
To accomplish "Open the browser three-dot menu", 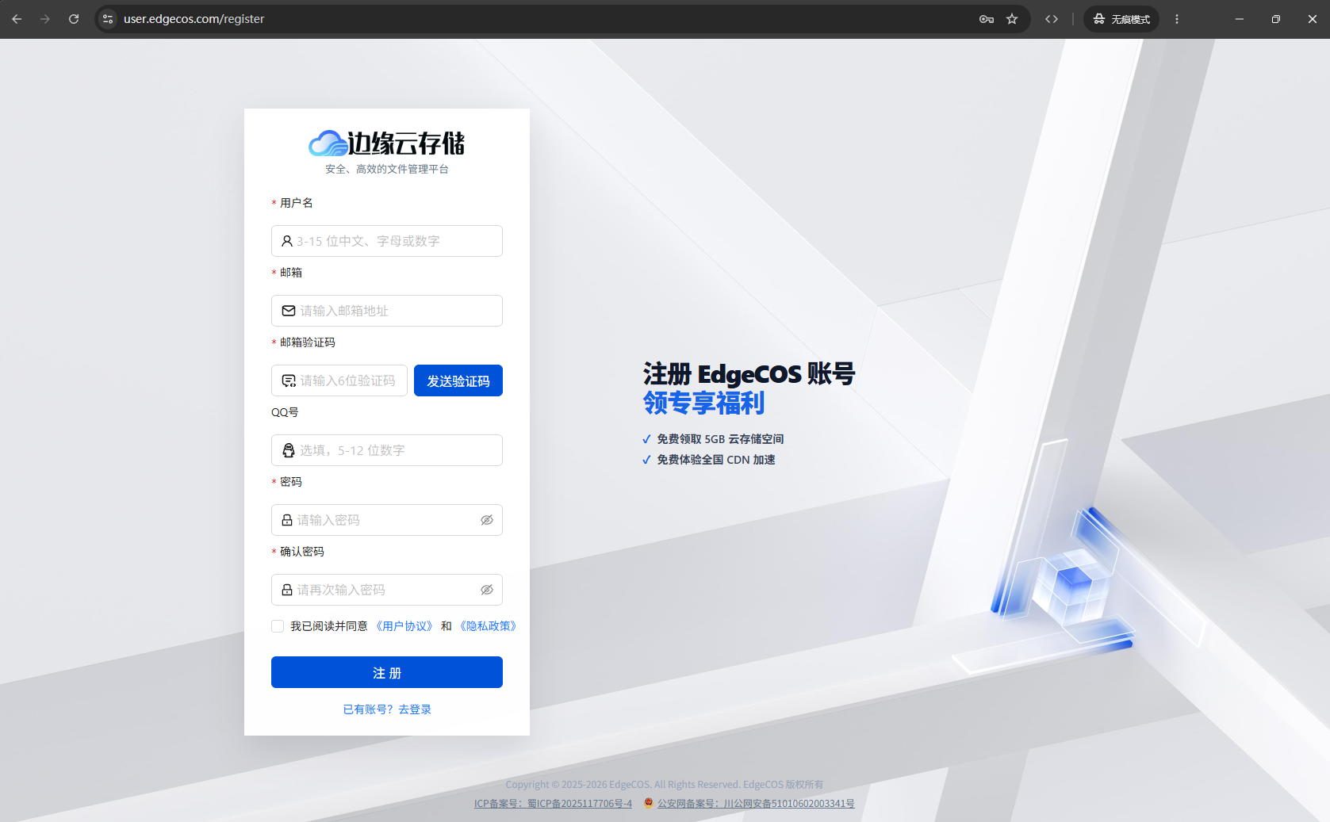I will coord(1177,19).
